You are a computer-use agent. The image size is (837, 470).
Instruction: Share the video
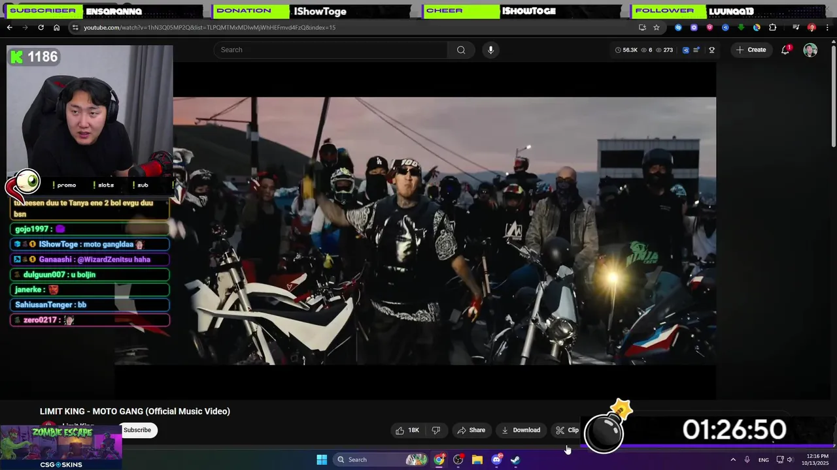[471, 430]
